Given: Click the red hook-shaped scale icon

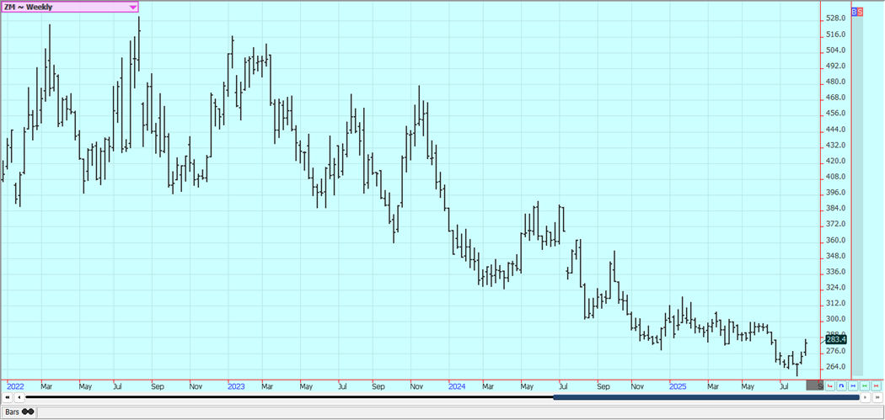Looking at the screenshot, I should pyautogui.click(x=829, y=385).
